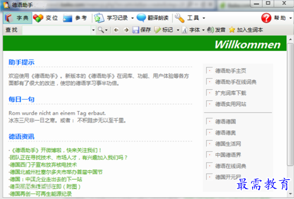Image resolution: width=294 pixels, height=199 pixels.
Task: Click the 发音 pronunciation speaker icon
Action: [210, 30]
